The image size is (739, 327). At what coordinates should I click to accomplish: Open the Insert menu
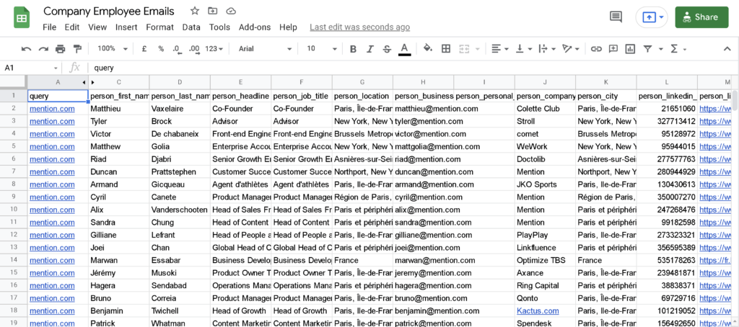126,27
